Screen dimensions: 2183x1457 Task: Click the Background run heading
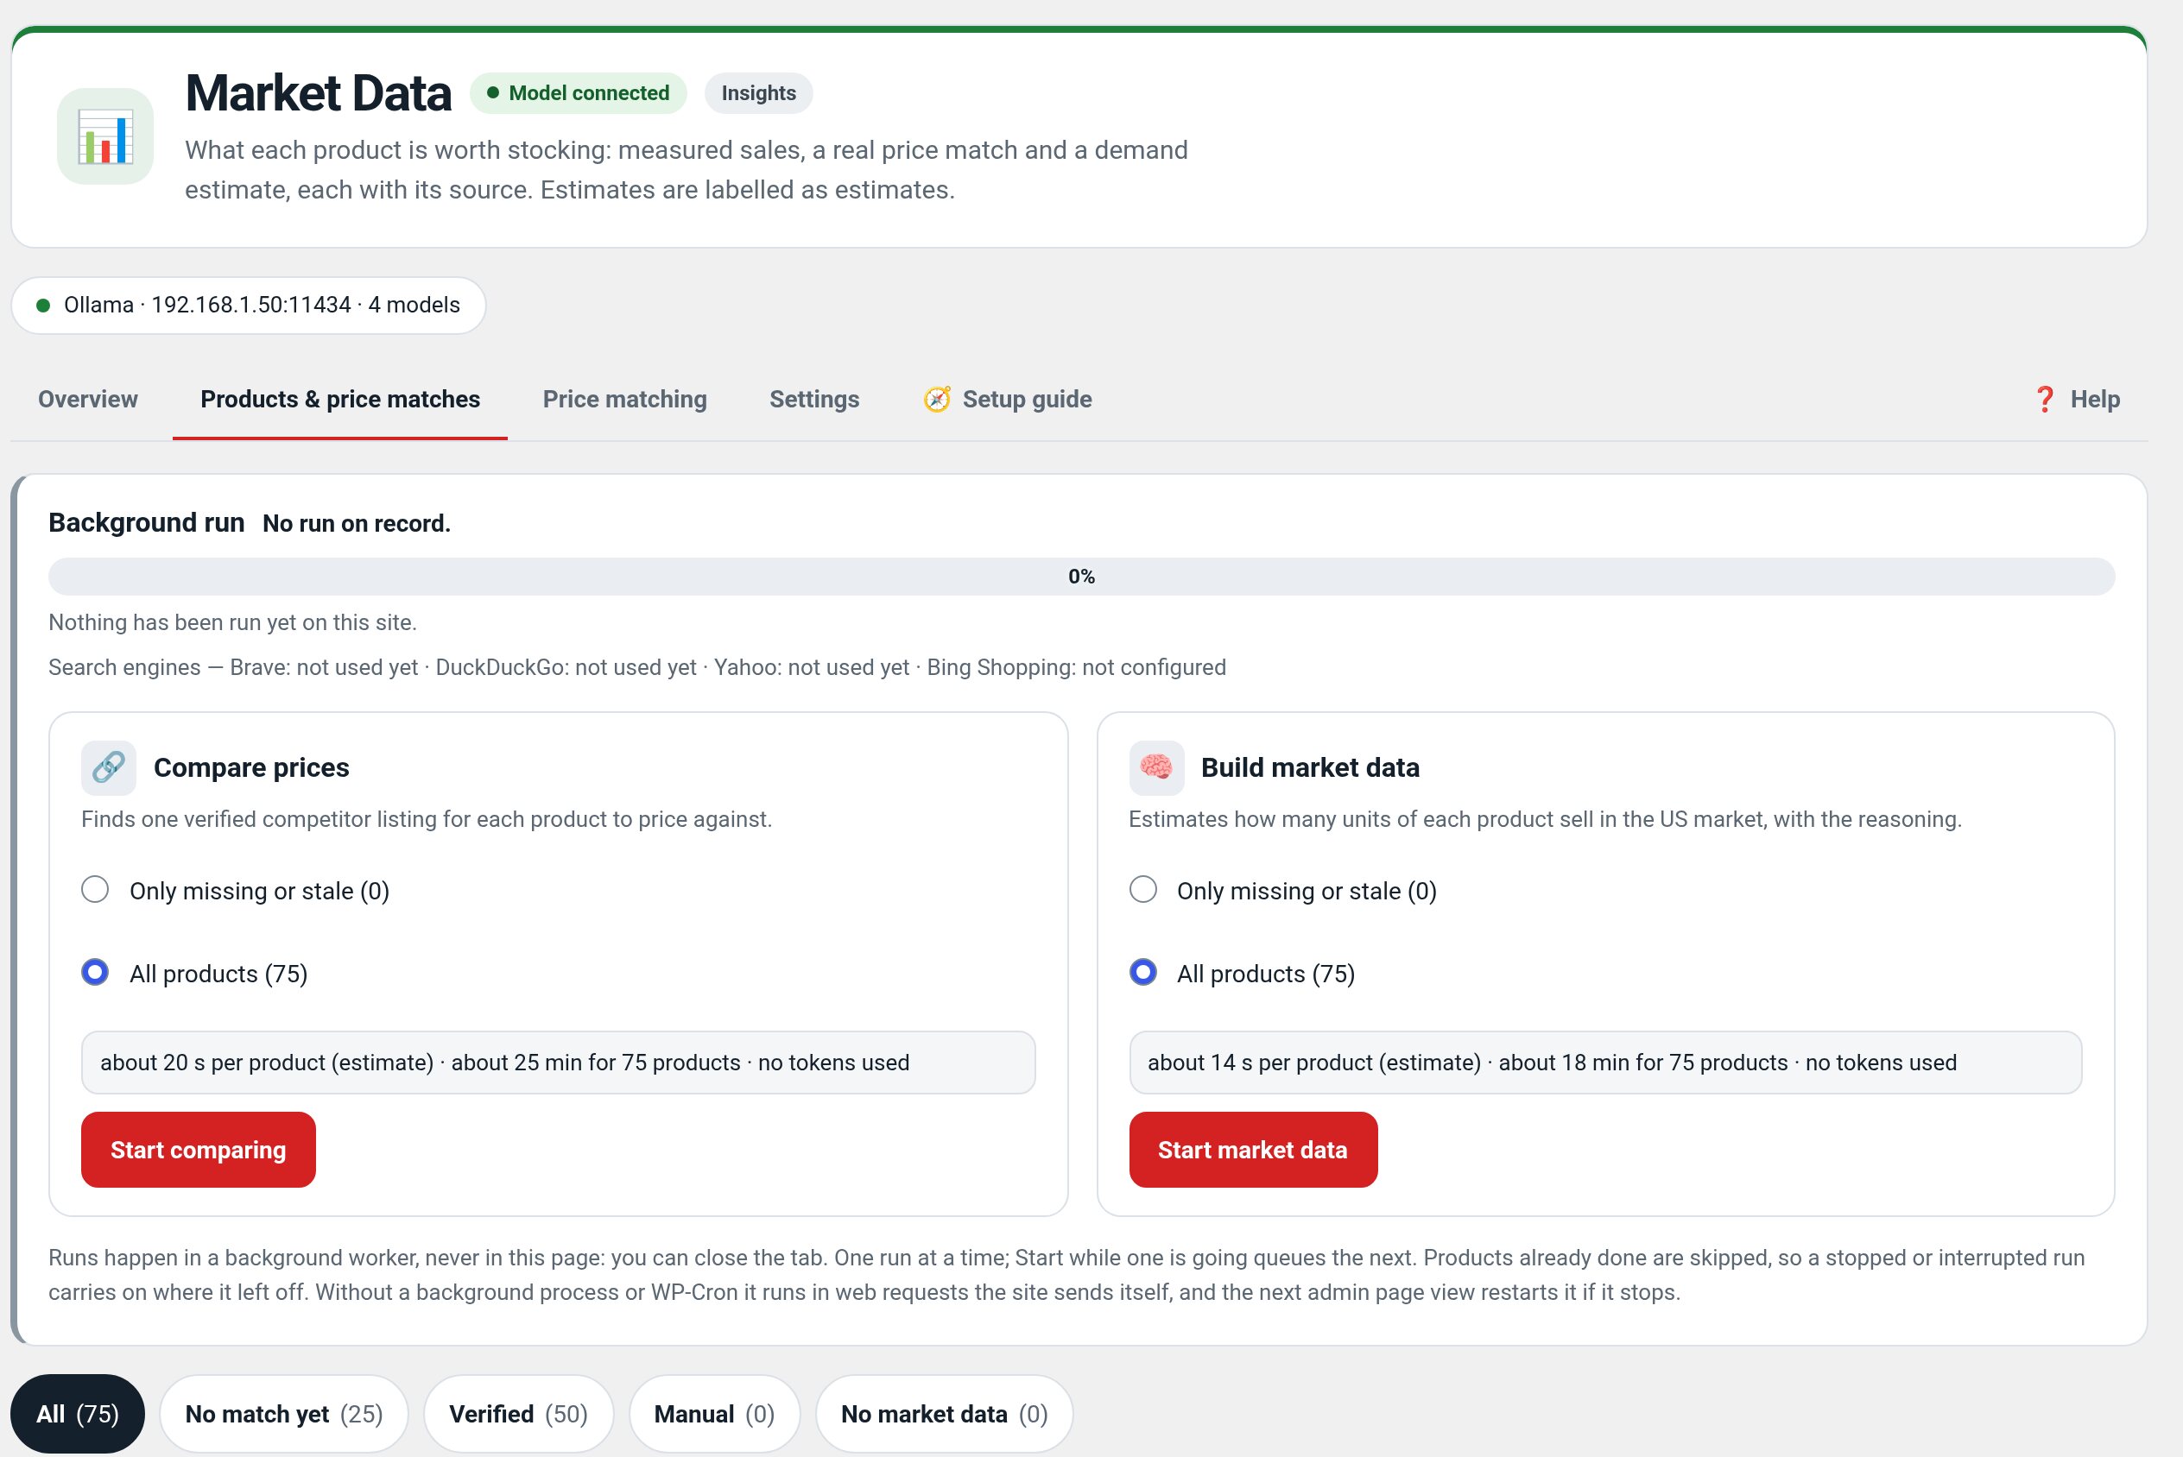(x=146, y=522)
